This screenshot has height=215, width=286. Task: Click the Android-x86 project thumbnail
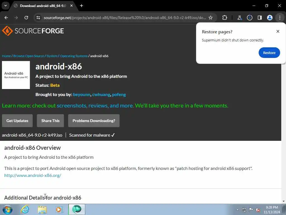point(16,75)
